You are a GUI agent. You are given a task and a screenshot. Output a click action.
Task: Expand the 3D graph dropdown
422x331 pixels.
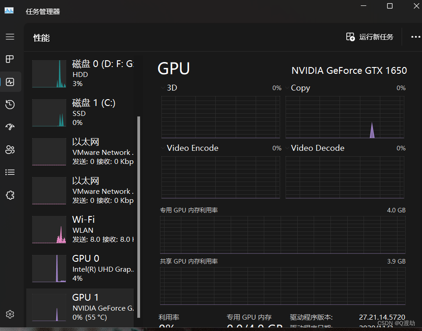pyautogui.click(x=164, y=88)
